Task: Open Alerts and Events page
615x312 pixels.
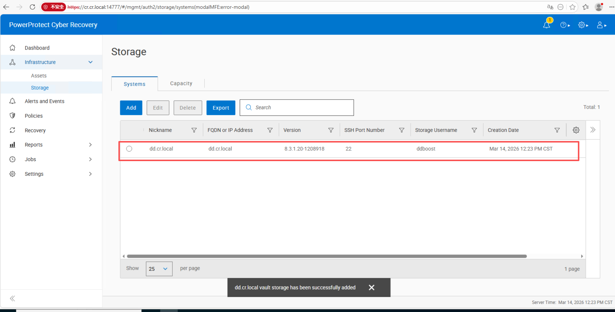Action: coord(44,101)
